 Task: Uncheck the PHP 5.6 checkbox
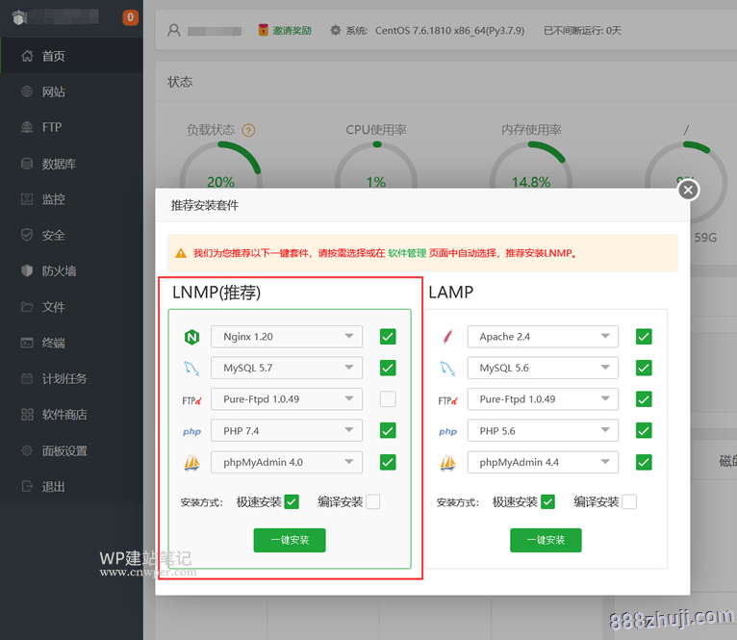point(644,431)
